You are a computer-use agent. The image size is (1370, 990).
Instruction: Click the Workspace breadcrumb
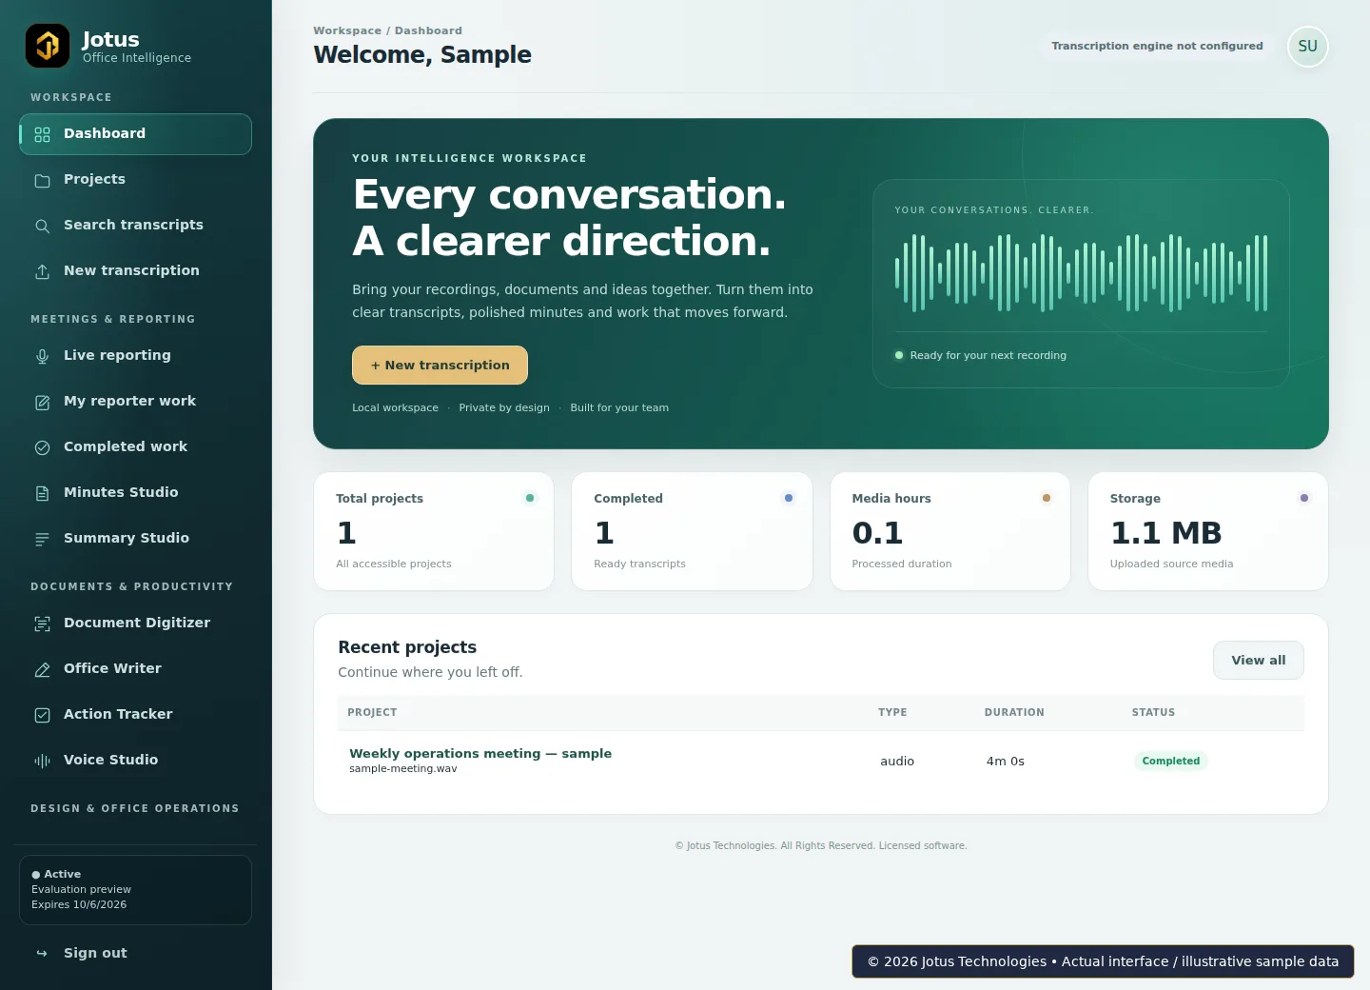pyautogui.click(x=347, y=30)
